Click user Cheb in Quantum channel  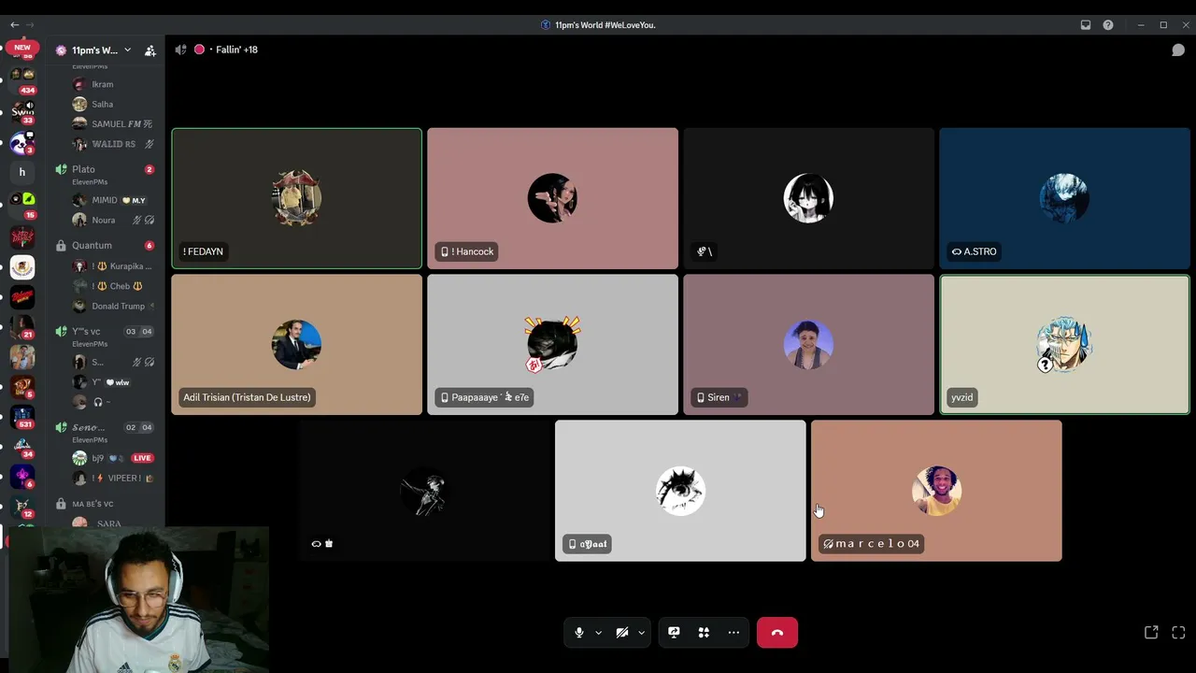[x=120, y=286]
